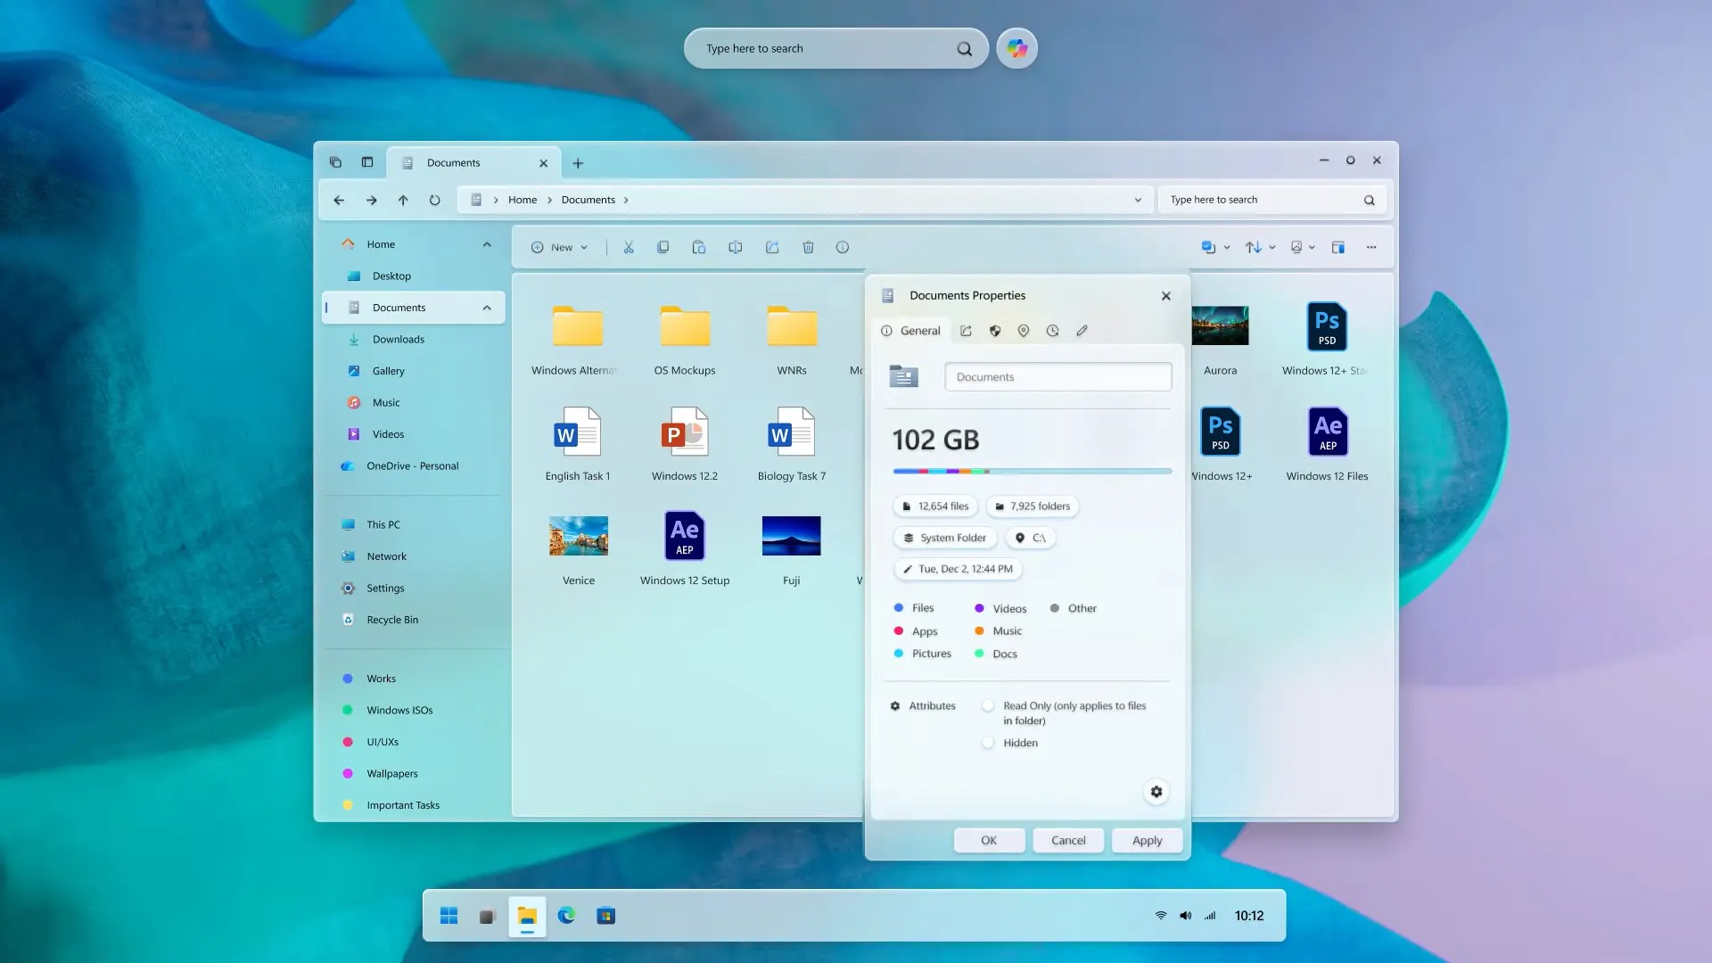Enable the Read Only attribute
This screenshot has width=1712, height=963.
pyautogui.click(x=987, y=704)
